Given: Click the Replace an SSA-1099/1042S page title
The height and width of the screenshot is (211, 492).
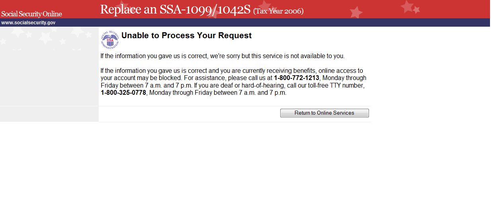Looking at the screenshot, I should coord(175,10).
